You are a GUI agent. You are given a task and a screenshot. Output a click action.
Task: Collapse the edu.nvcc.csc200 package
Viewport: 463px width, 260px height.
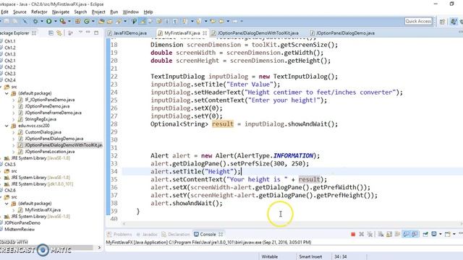(x=7, y=126)
